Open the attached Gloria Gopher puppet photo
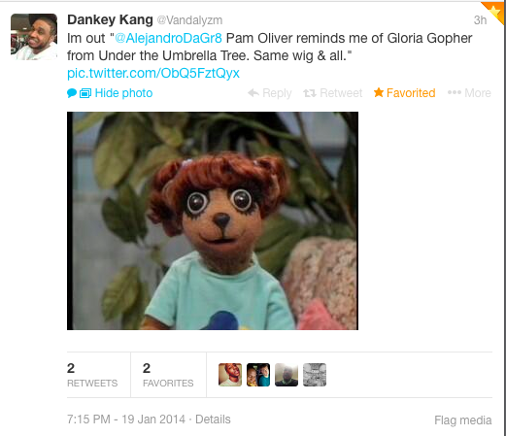The height and width of the screenshot is (436, 506). tap(213, 220)
